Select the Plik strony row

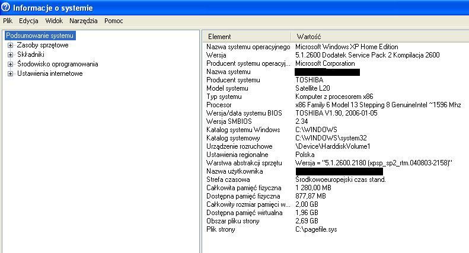point(221,229)
